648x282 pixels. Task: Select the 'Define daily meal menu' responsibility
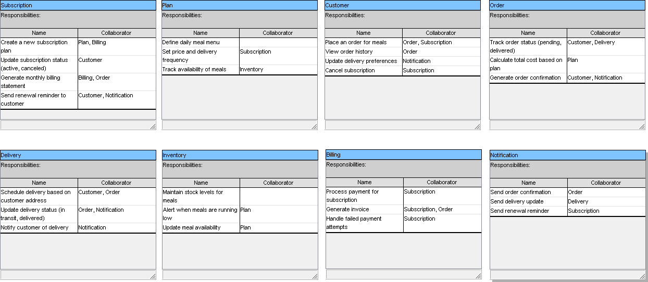(201, 42)
